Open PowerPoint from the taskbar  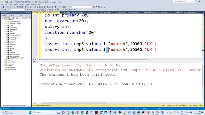[x=148, y=112]
